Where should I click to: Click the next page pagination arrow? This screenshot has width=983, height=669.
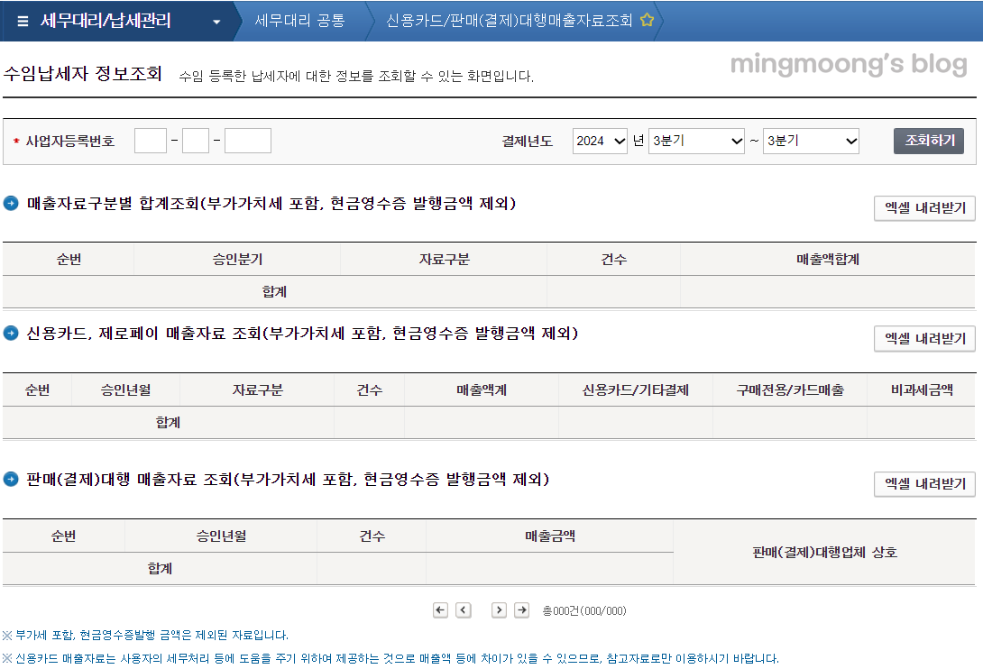point(499,609)
